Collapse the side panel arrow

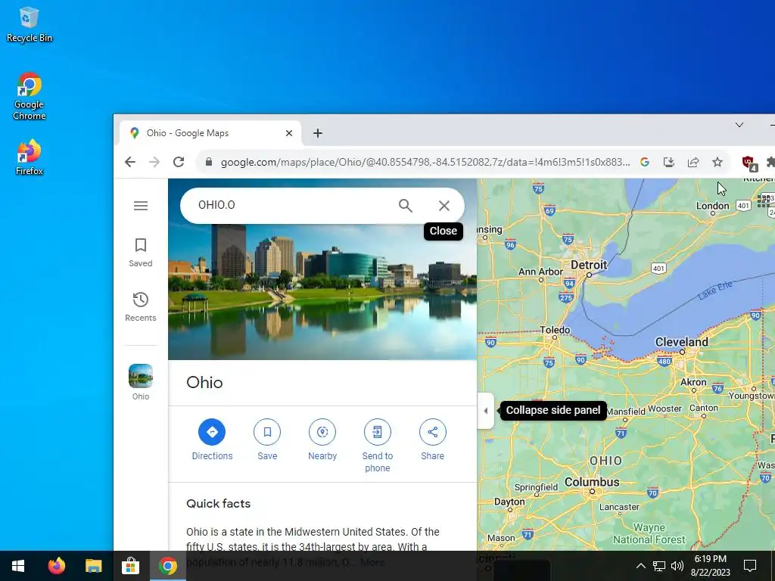486,411
